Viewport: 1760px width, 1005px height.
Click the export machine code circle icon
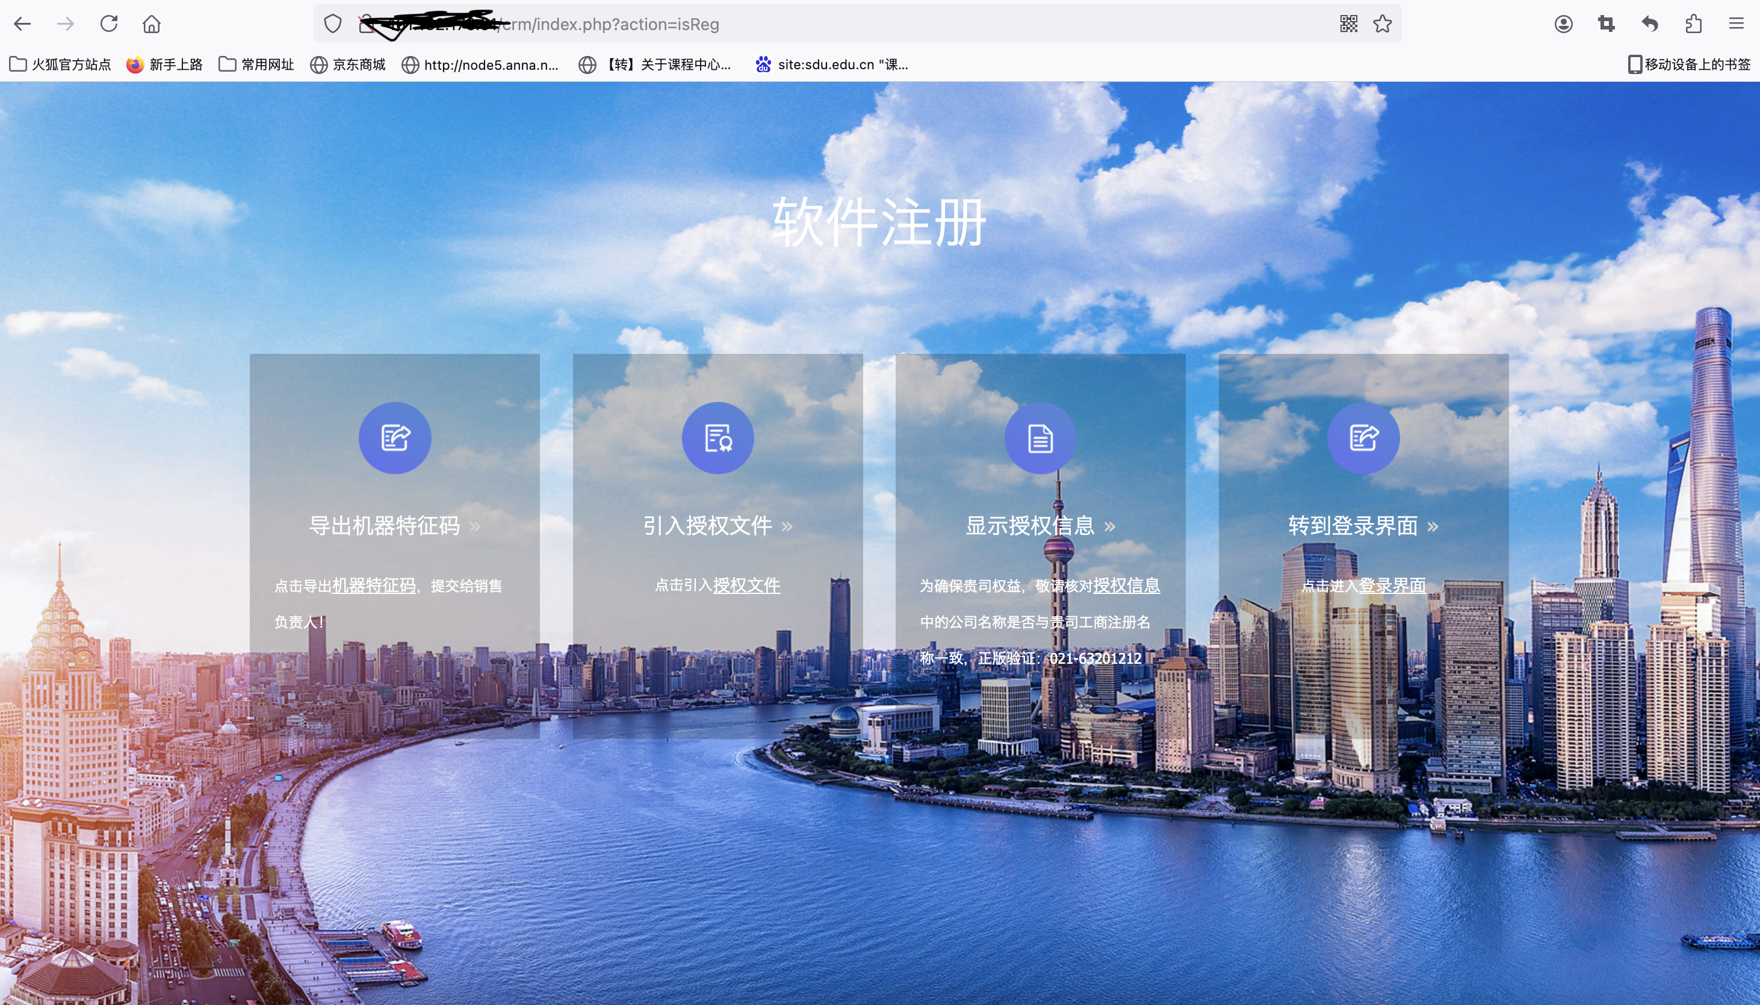click(395, 438)
